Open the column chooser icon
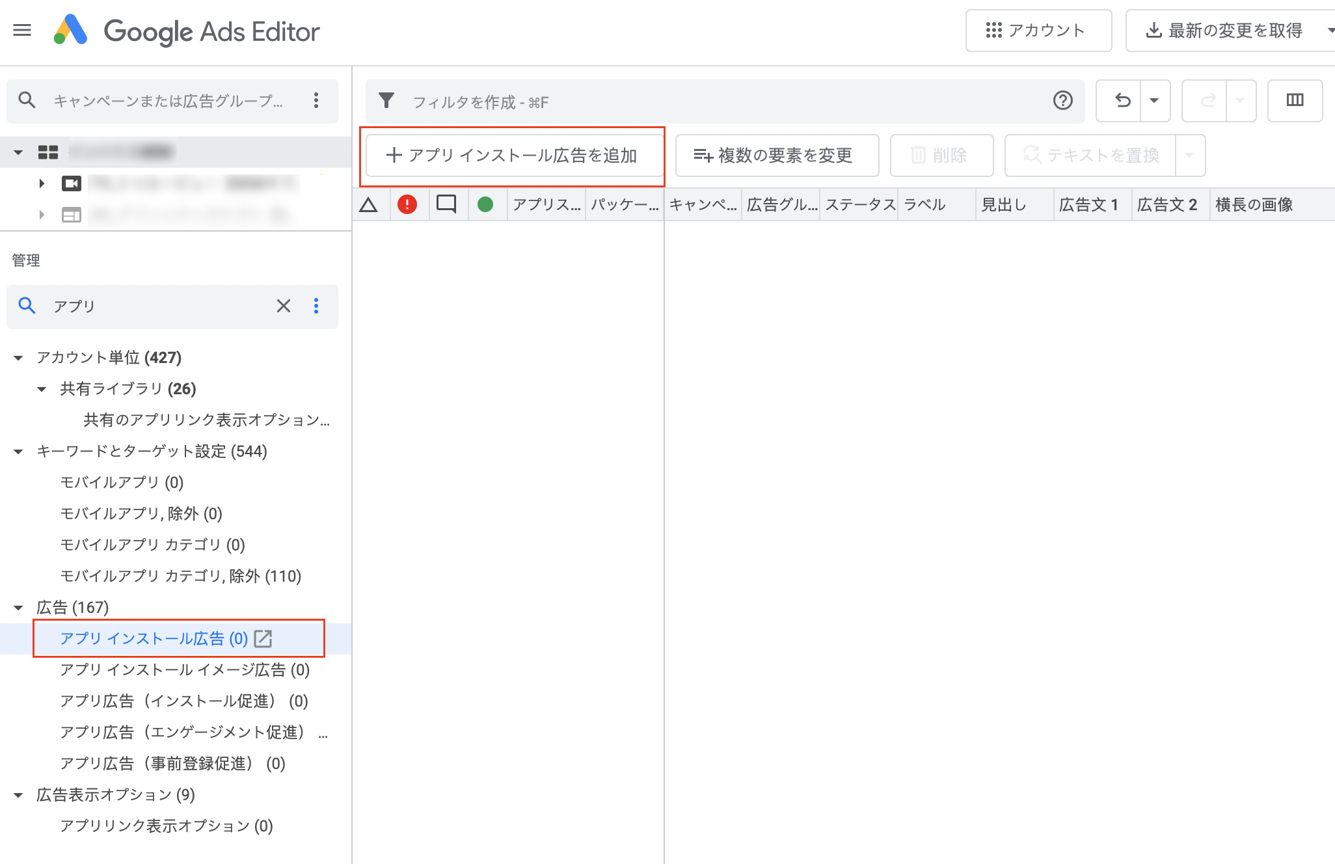This screenshot has width=1335, height=864. [x=1295, y=100]
